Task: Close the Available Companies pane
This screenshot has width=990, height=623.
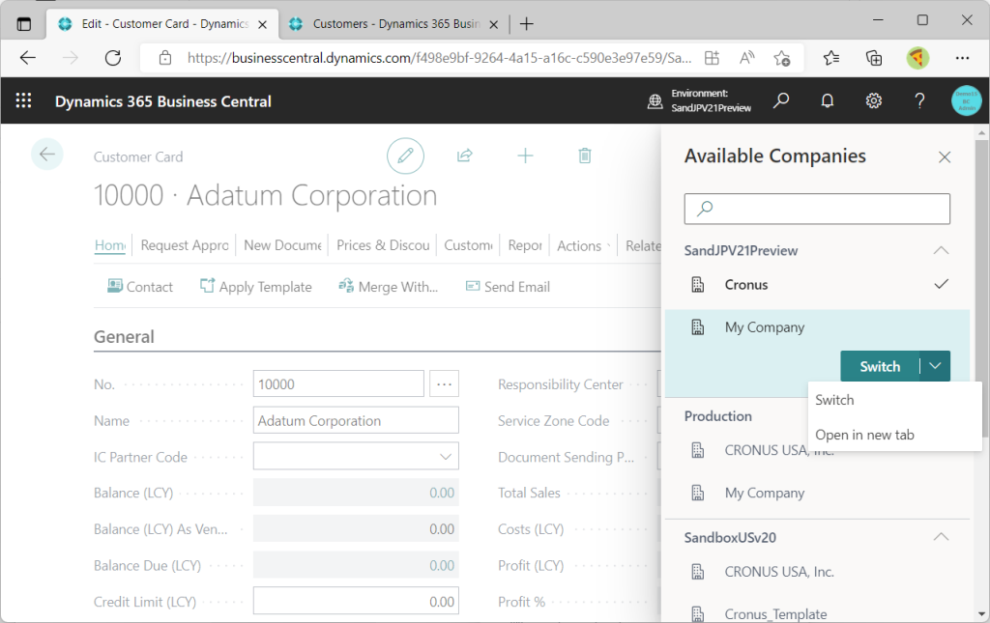Action: [x=945, y=157]
